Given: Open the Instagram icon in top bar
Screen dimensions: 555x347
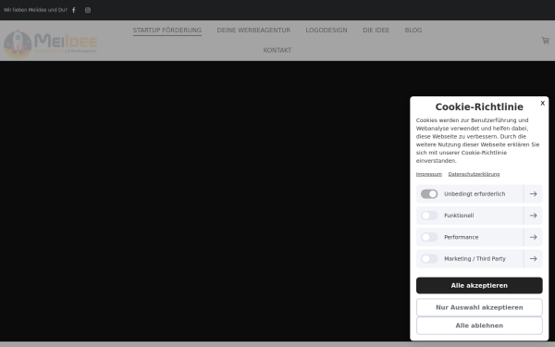Looking at the screenshot, I should [88, 10].
